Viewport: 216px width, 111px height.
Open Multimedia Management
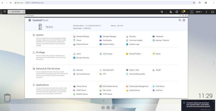pos(137,86)
